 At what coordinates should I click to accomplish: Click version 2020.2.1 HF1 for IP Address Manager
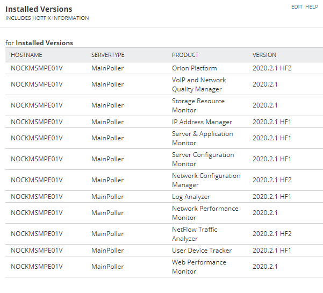tap(272, 122)
